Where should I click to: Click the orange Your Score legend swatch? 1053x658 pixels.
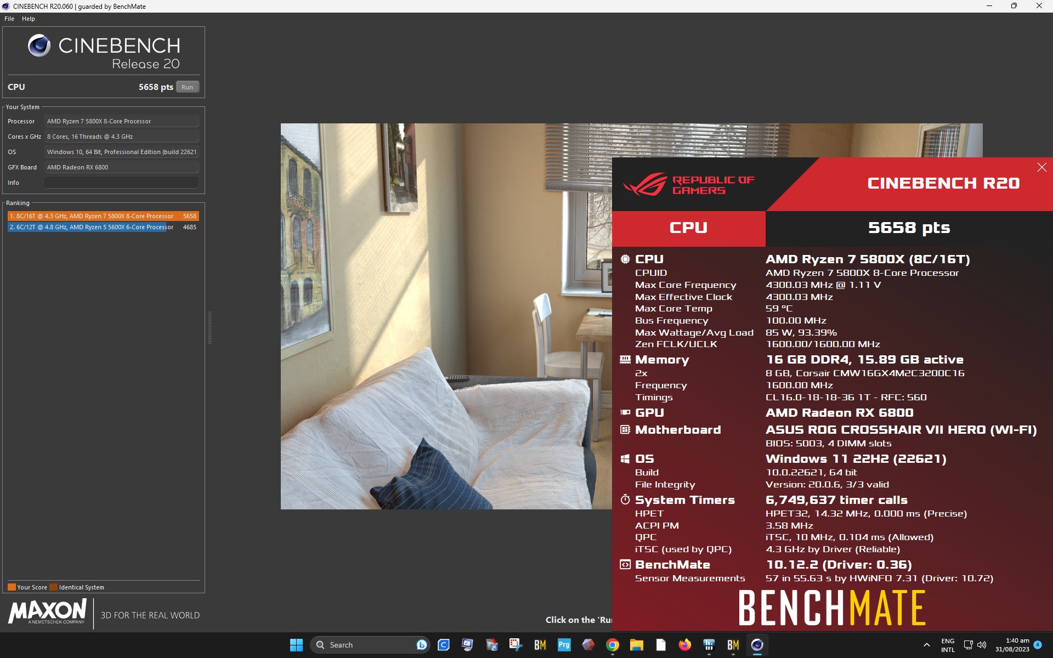pos(12,587)
